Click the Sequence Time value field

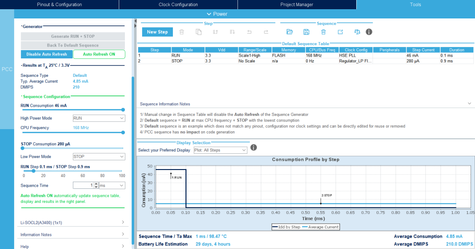click(83, 185)
